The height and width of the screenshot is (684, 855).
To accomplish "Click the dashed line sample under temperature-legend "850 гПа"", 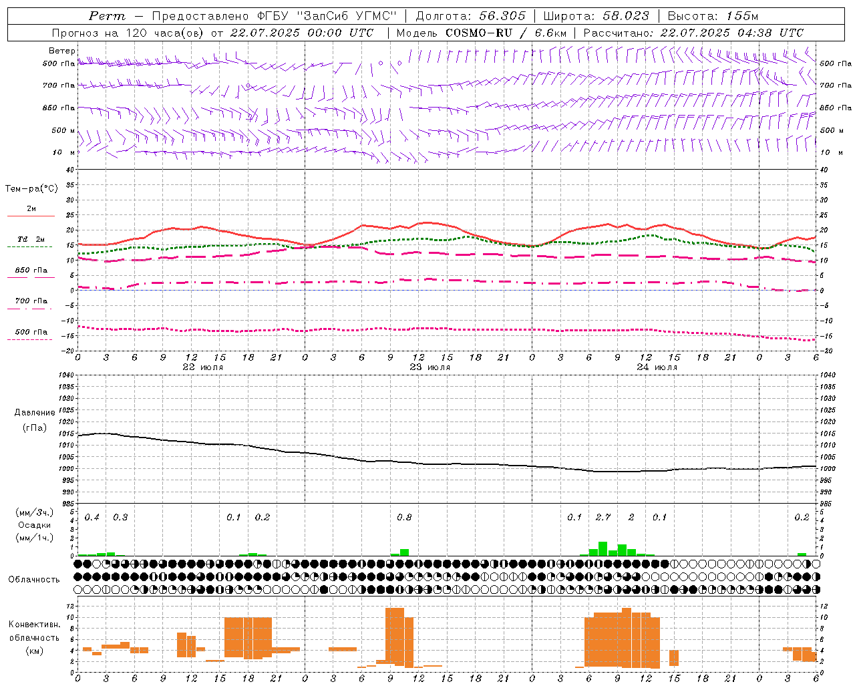I will click(x=31, y=277).
